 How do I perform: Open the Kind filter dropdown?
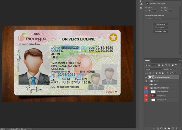151,65
